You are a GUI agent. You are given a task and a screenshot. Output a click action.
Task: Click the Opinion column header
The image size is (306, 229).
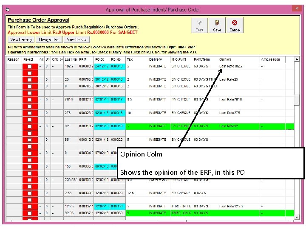[239, 59]
